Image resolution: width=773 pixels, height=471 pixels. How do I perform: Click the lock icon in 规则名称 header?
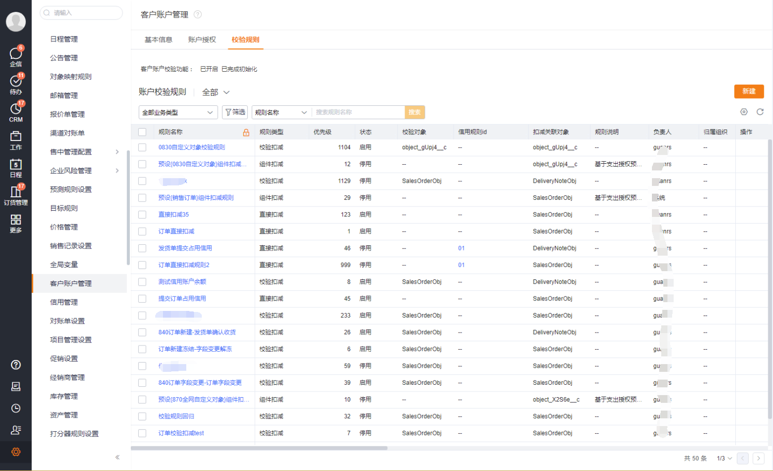pyautogui.click(x=246, y=132)
